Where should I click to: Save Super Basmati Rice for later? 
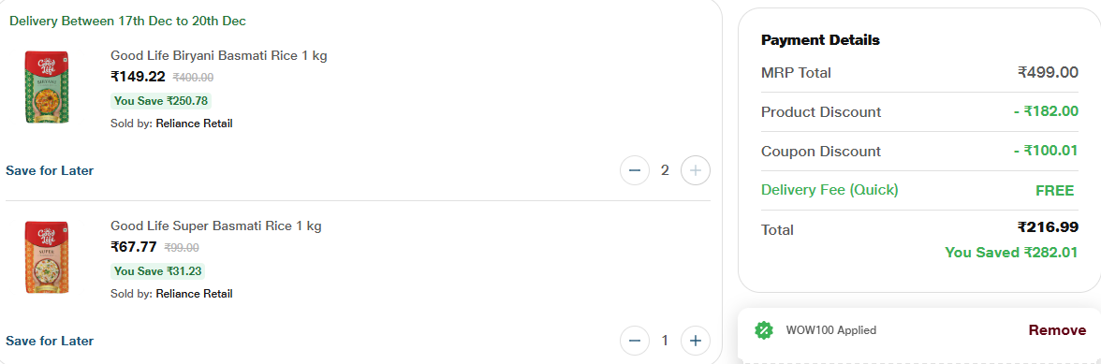(x=50, y=341)
